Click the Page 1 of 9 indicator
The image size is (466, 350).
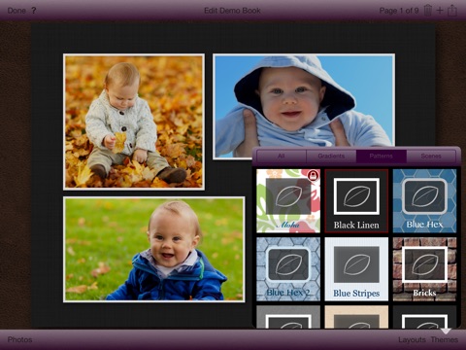point(399,11)
